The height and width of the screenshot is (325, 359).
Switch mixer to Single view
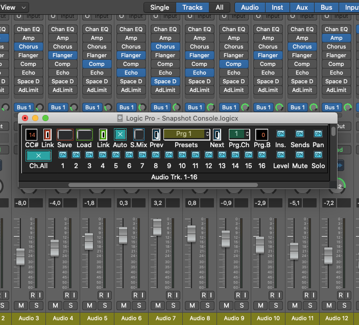click(x=160, y=8)
